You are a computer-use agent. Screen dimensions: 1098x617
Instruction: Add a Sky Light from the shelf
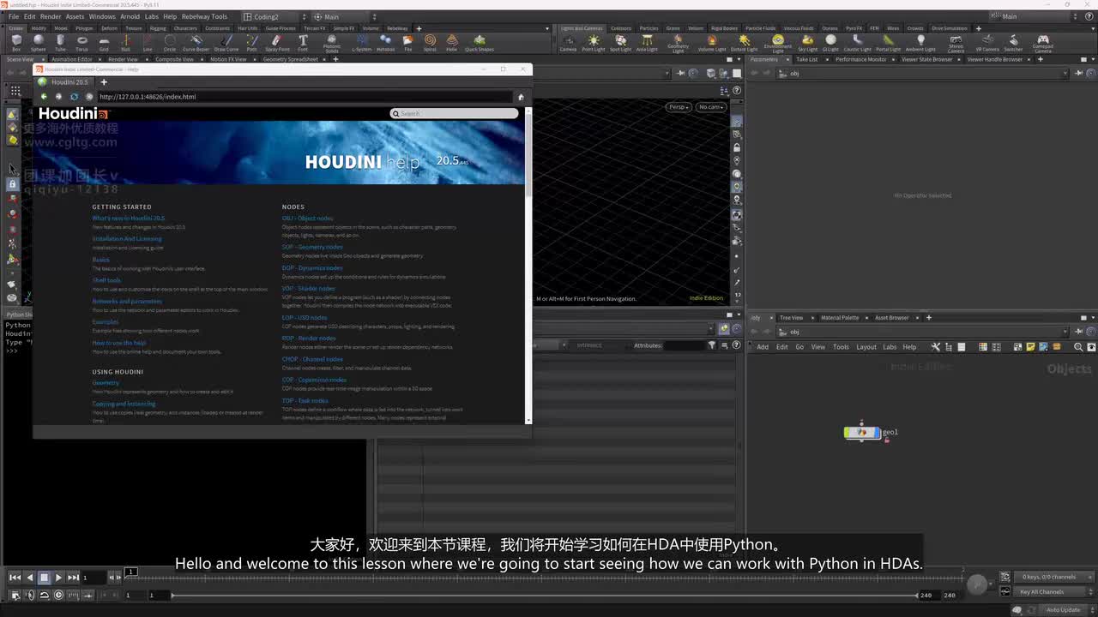pyautogui.click(x=808, y=41)
